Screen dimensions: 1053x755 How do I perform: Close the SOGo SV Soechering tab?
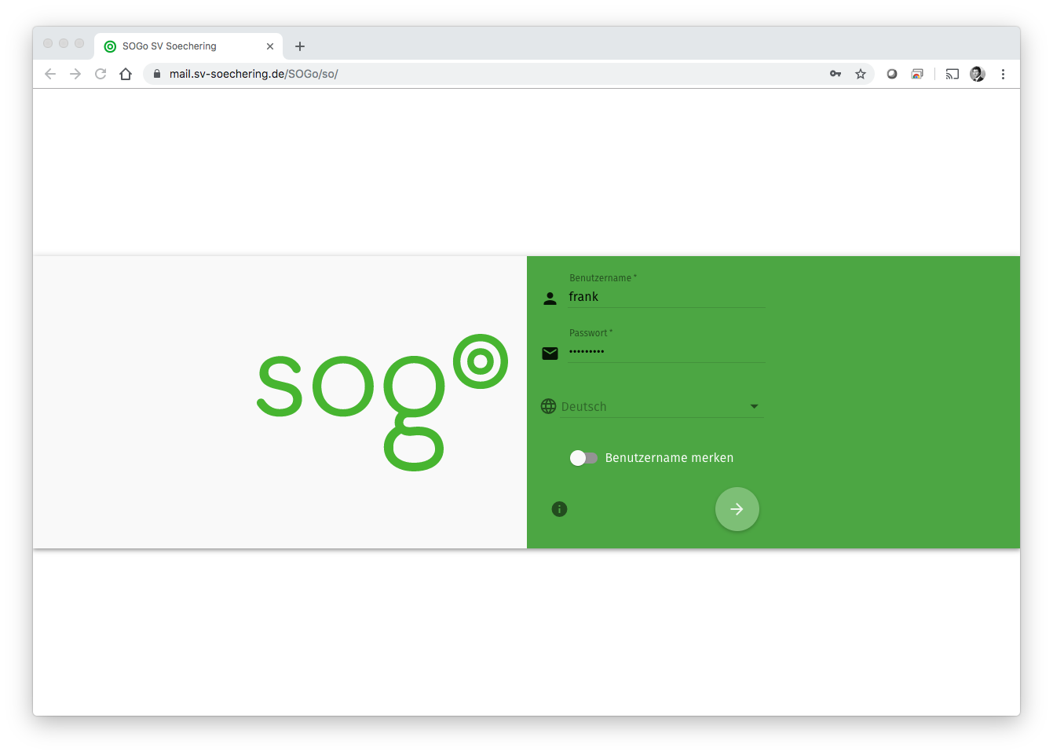(x=270, y=46)
